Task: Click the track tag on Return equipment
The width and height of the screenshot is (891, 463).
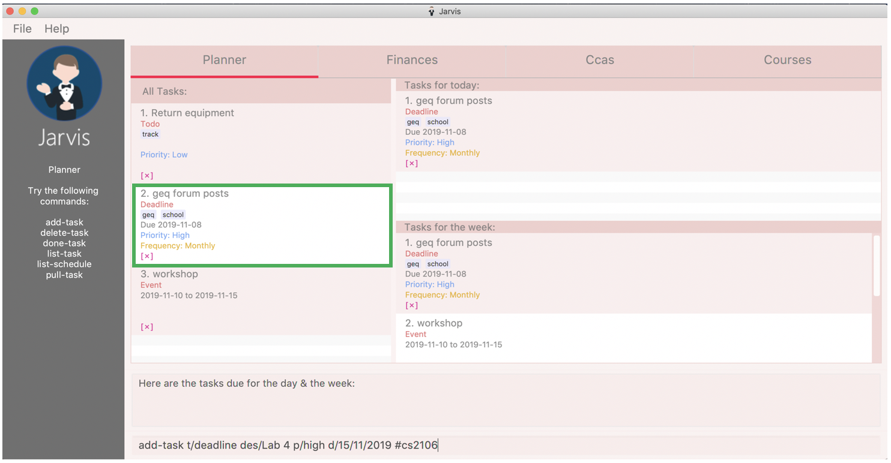Action: click(151, 134)
